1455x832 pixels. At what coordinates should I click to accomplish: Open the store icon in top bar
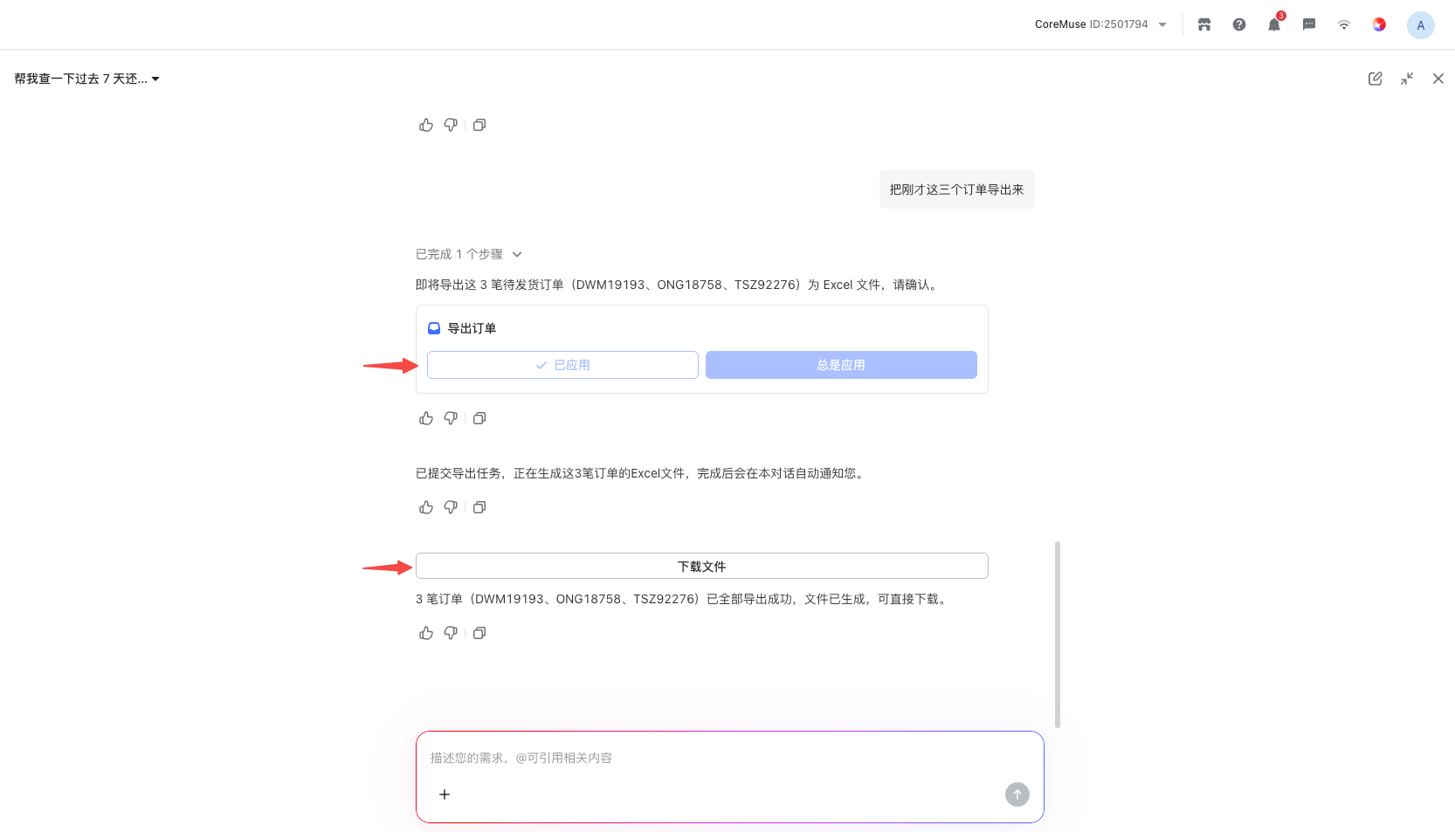click(x=1204, y=24)
